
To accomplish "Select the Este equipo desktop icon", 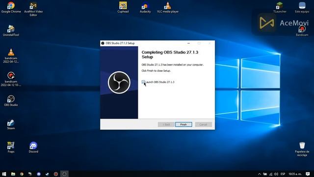I will tap(302, 8).
